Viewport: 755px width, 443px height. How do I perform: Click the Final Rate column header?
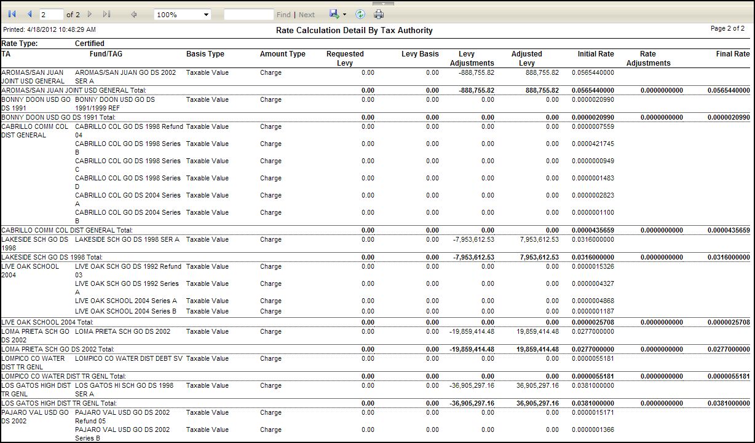(x=732, y=54)
